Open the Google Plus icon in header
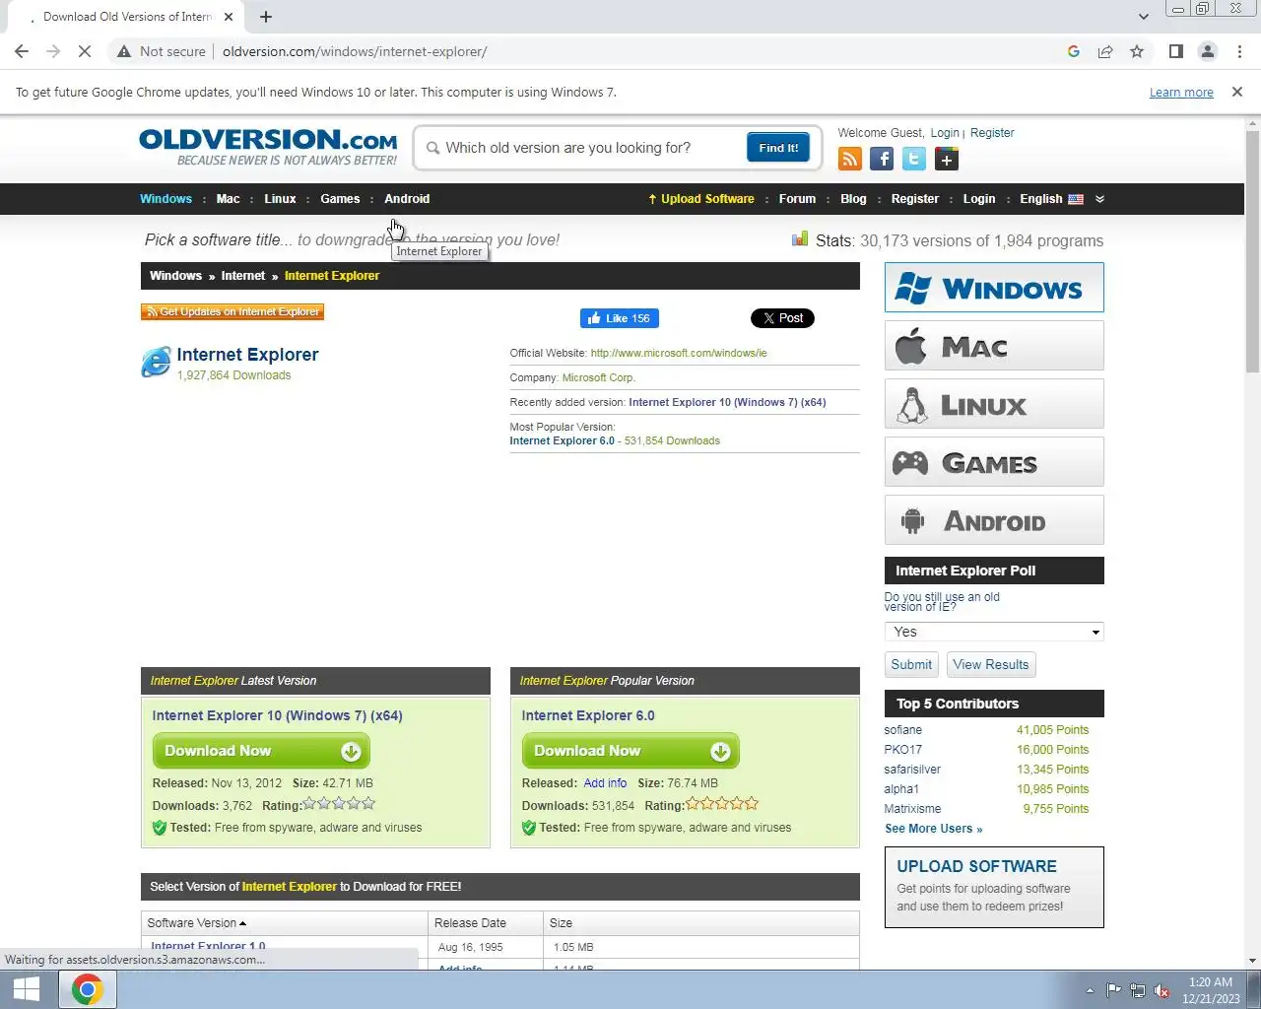This screenshot has height=1009, width=1261. [x=947, y=159]
